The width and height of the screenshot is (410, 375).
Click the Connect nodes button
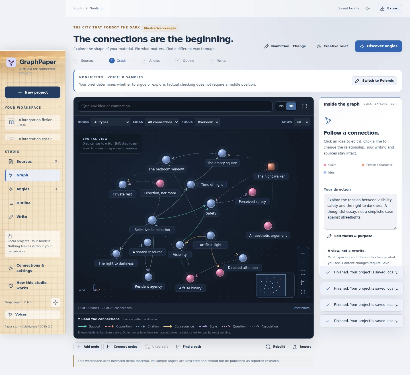point(122,347)
